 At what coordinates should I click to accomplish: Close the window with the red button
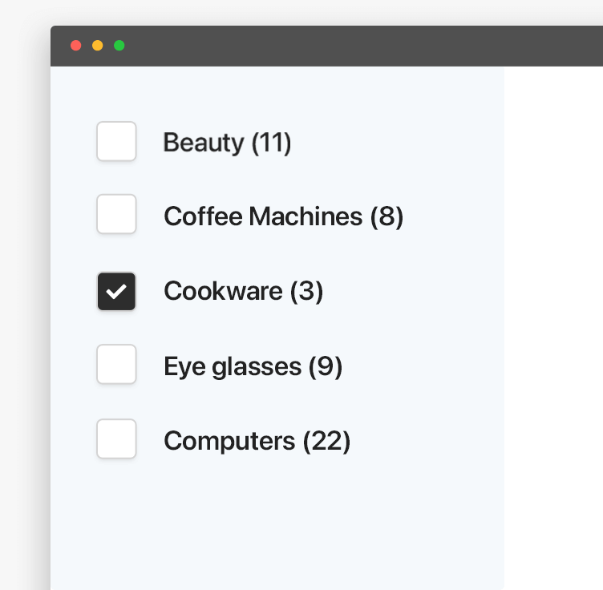point(76,46)
